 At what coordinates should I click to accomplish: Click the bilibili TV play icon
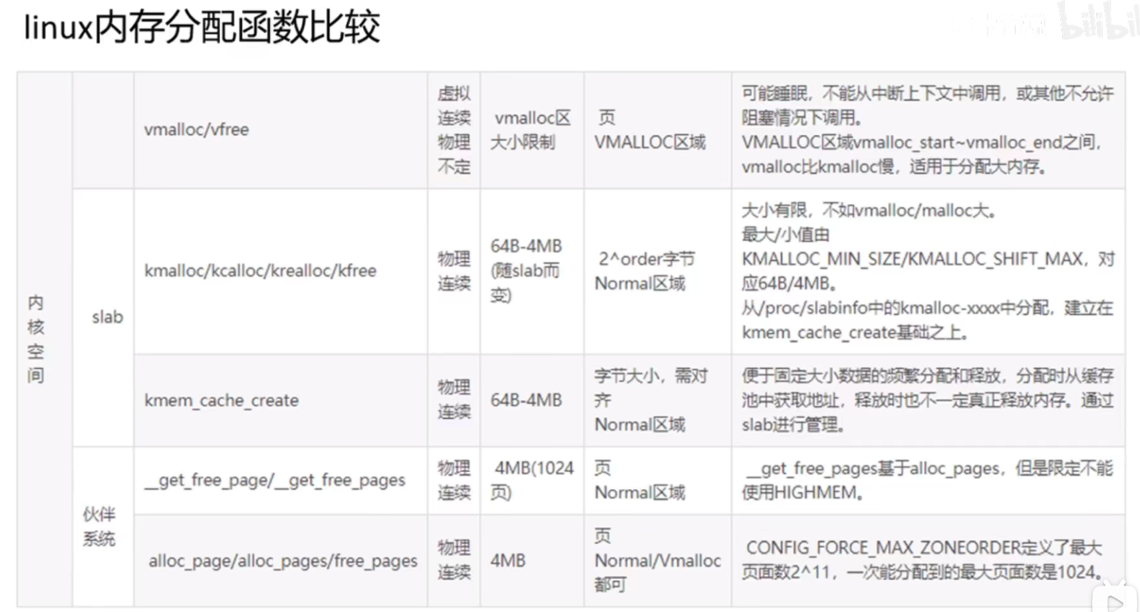click(x=1114, y=599)
